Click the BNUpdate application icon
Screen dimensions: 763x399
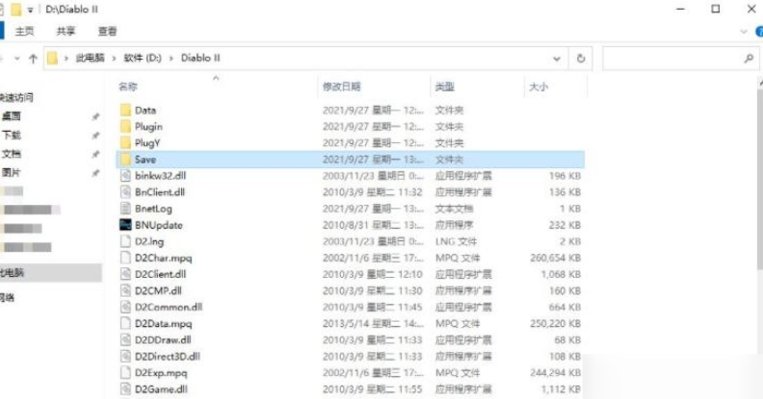coord(125,225)
